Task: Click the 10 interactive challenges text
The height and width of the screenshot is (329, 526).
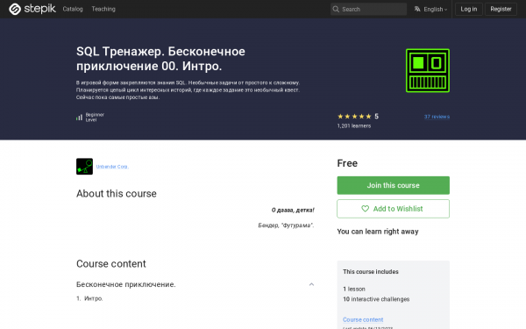Action: 376,299
